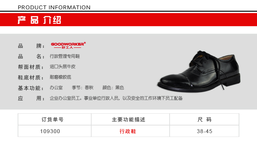Click the size range 38-45 cell
Viewport: 257px width, 144px height.
[205, 131]
